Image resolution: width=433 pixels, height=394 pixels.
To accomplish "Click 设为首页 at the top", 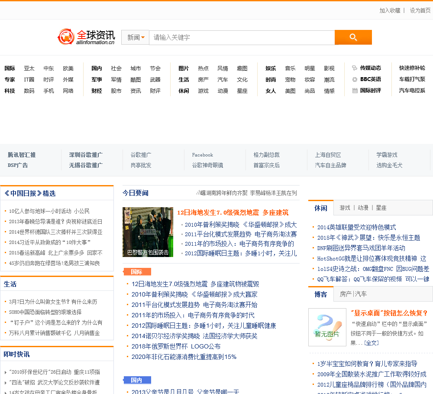I will [420, 10].
